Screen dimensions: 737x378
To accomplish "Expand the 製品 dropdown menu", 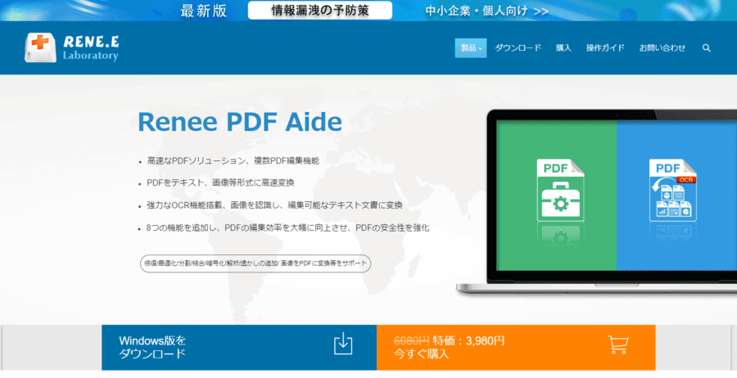I will pos(471,48).
